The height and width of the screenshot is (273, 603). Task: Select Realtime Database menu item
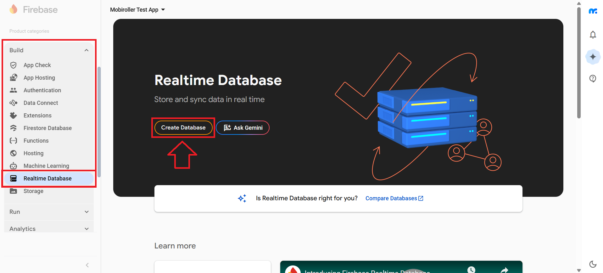pos(49,179)
